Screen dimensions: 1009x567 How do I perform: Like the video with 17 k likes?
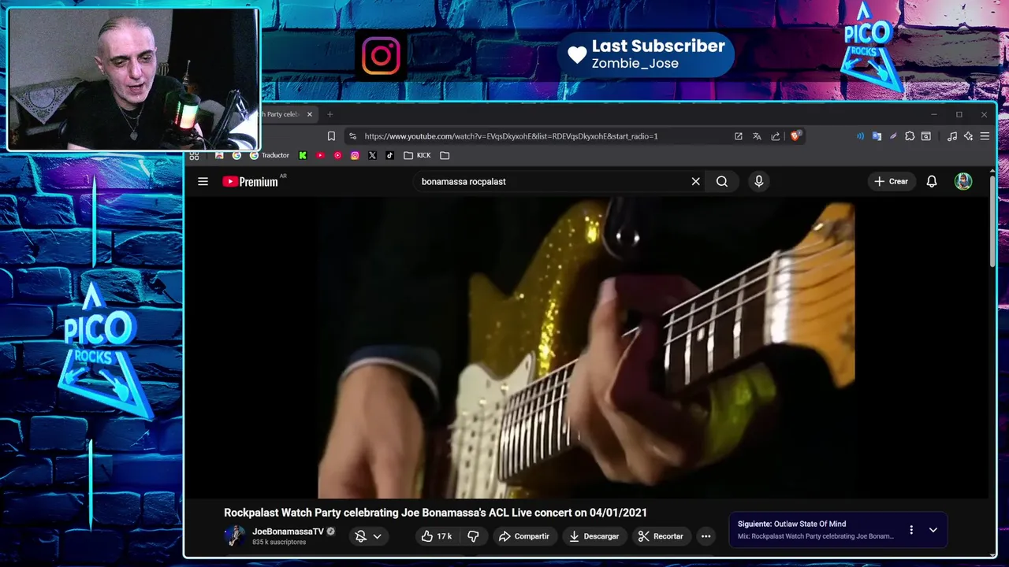(x=436, y=536)
